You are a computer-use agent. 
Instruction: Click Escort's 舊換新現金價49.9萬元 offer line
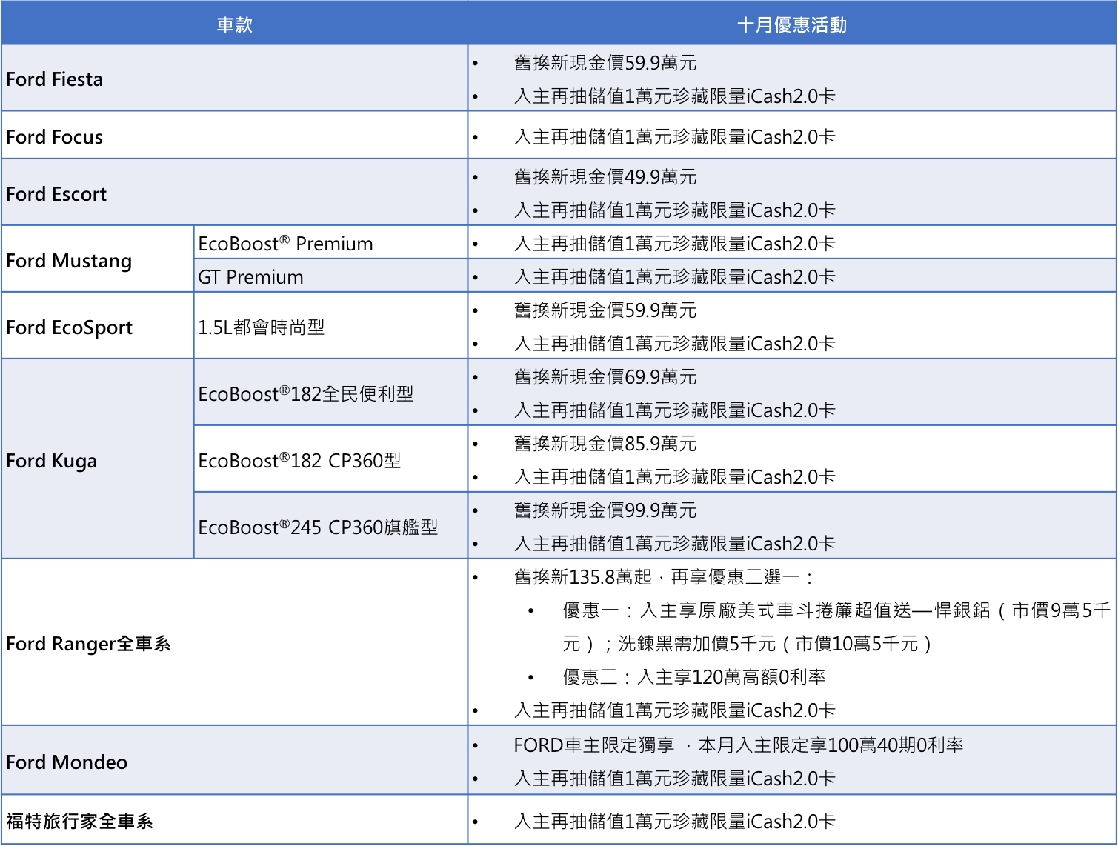click(x=605, y=177)
